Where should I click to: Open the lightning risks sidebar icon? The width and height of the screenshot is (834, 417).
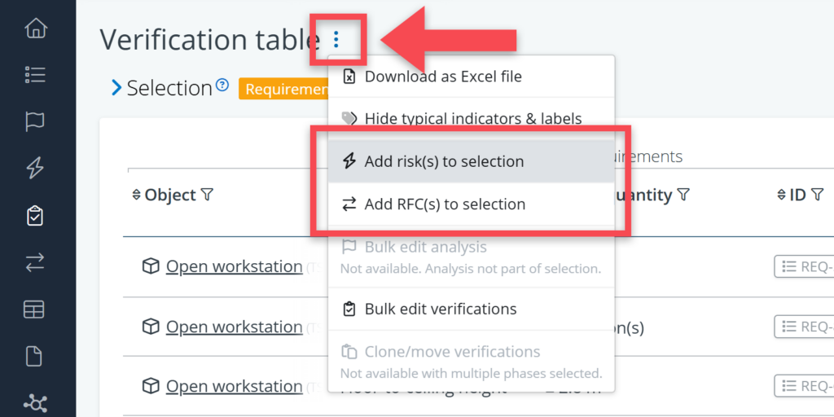point(35,169)
